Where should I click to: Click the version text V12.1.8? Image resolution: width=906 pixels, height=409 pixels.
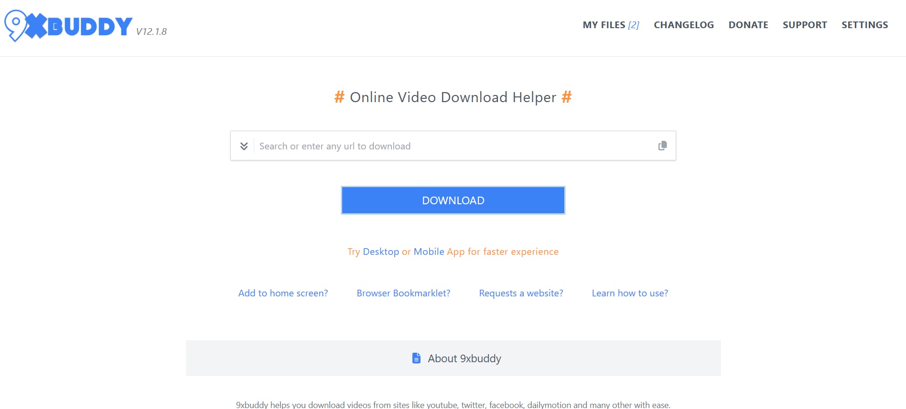pos(151,31)
